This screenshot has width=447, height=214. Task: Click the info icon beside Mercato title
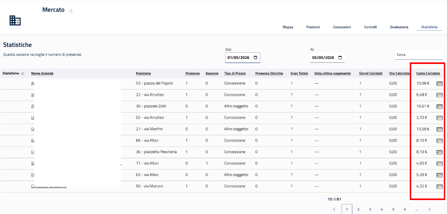tap(71, 11)
